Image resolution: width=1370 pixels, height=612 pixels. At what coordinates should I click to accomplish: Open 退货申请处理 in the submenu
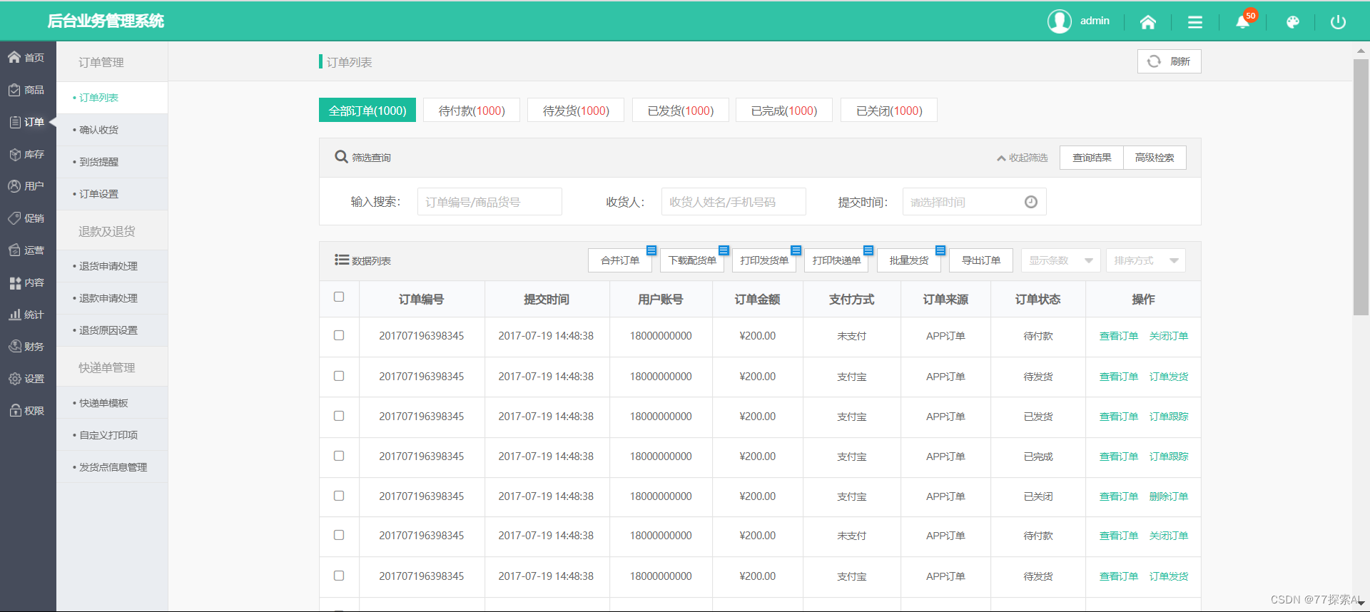coord(112,266)
